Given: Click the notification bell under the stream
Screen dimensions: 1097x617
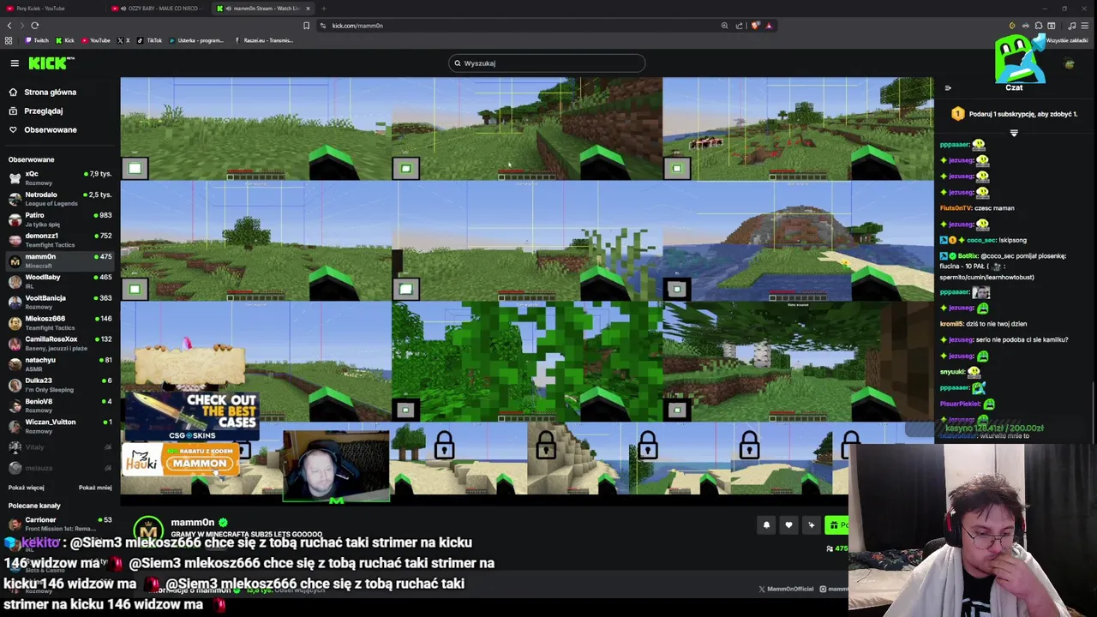Looking at the screenshot, I should coord(766,525).
